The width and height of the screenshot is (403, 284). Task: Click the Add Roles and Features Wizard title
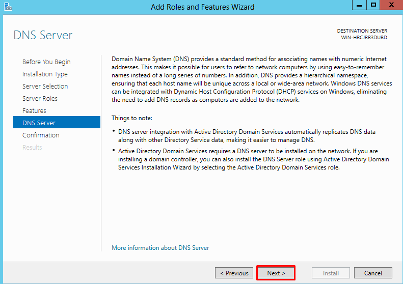pos(203,7)
